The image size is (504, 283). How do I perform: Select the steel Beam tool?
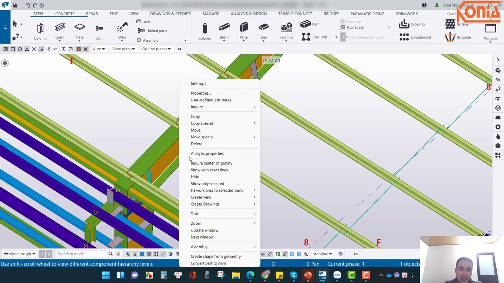(60, 31)
